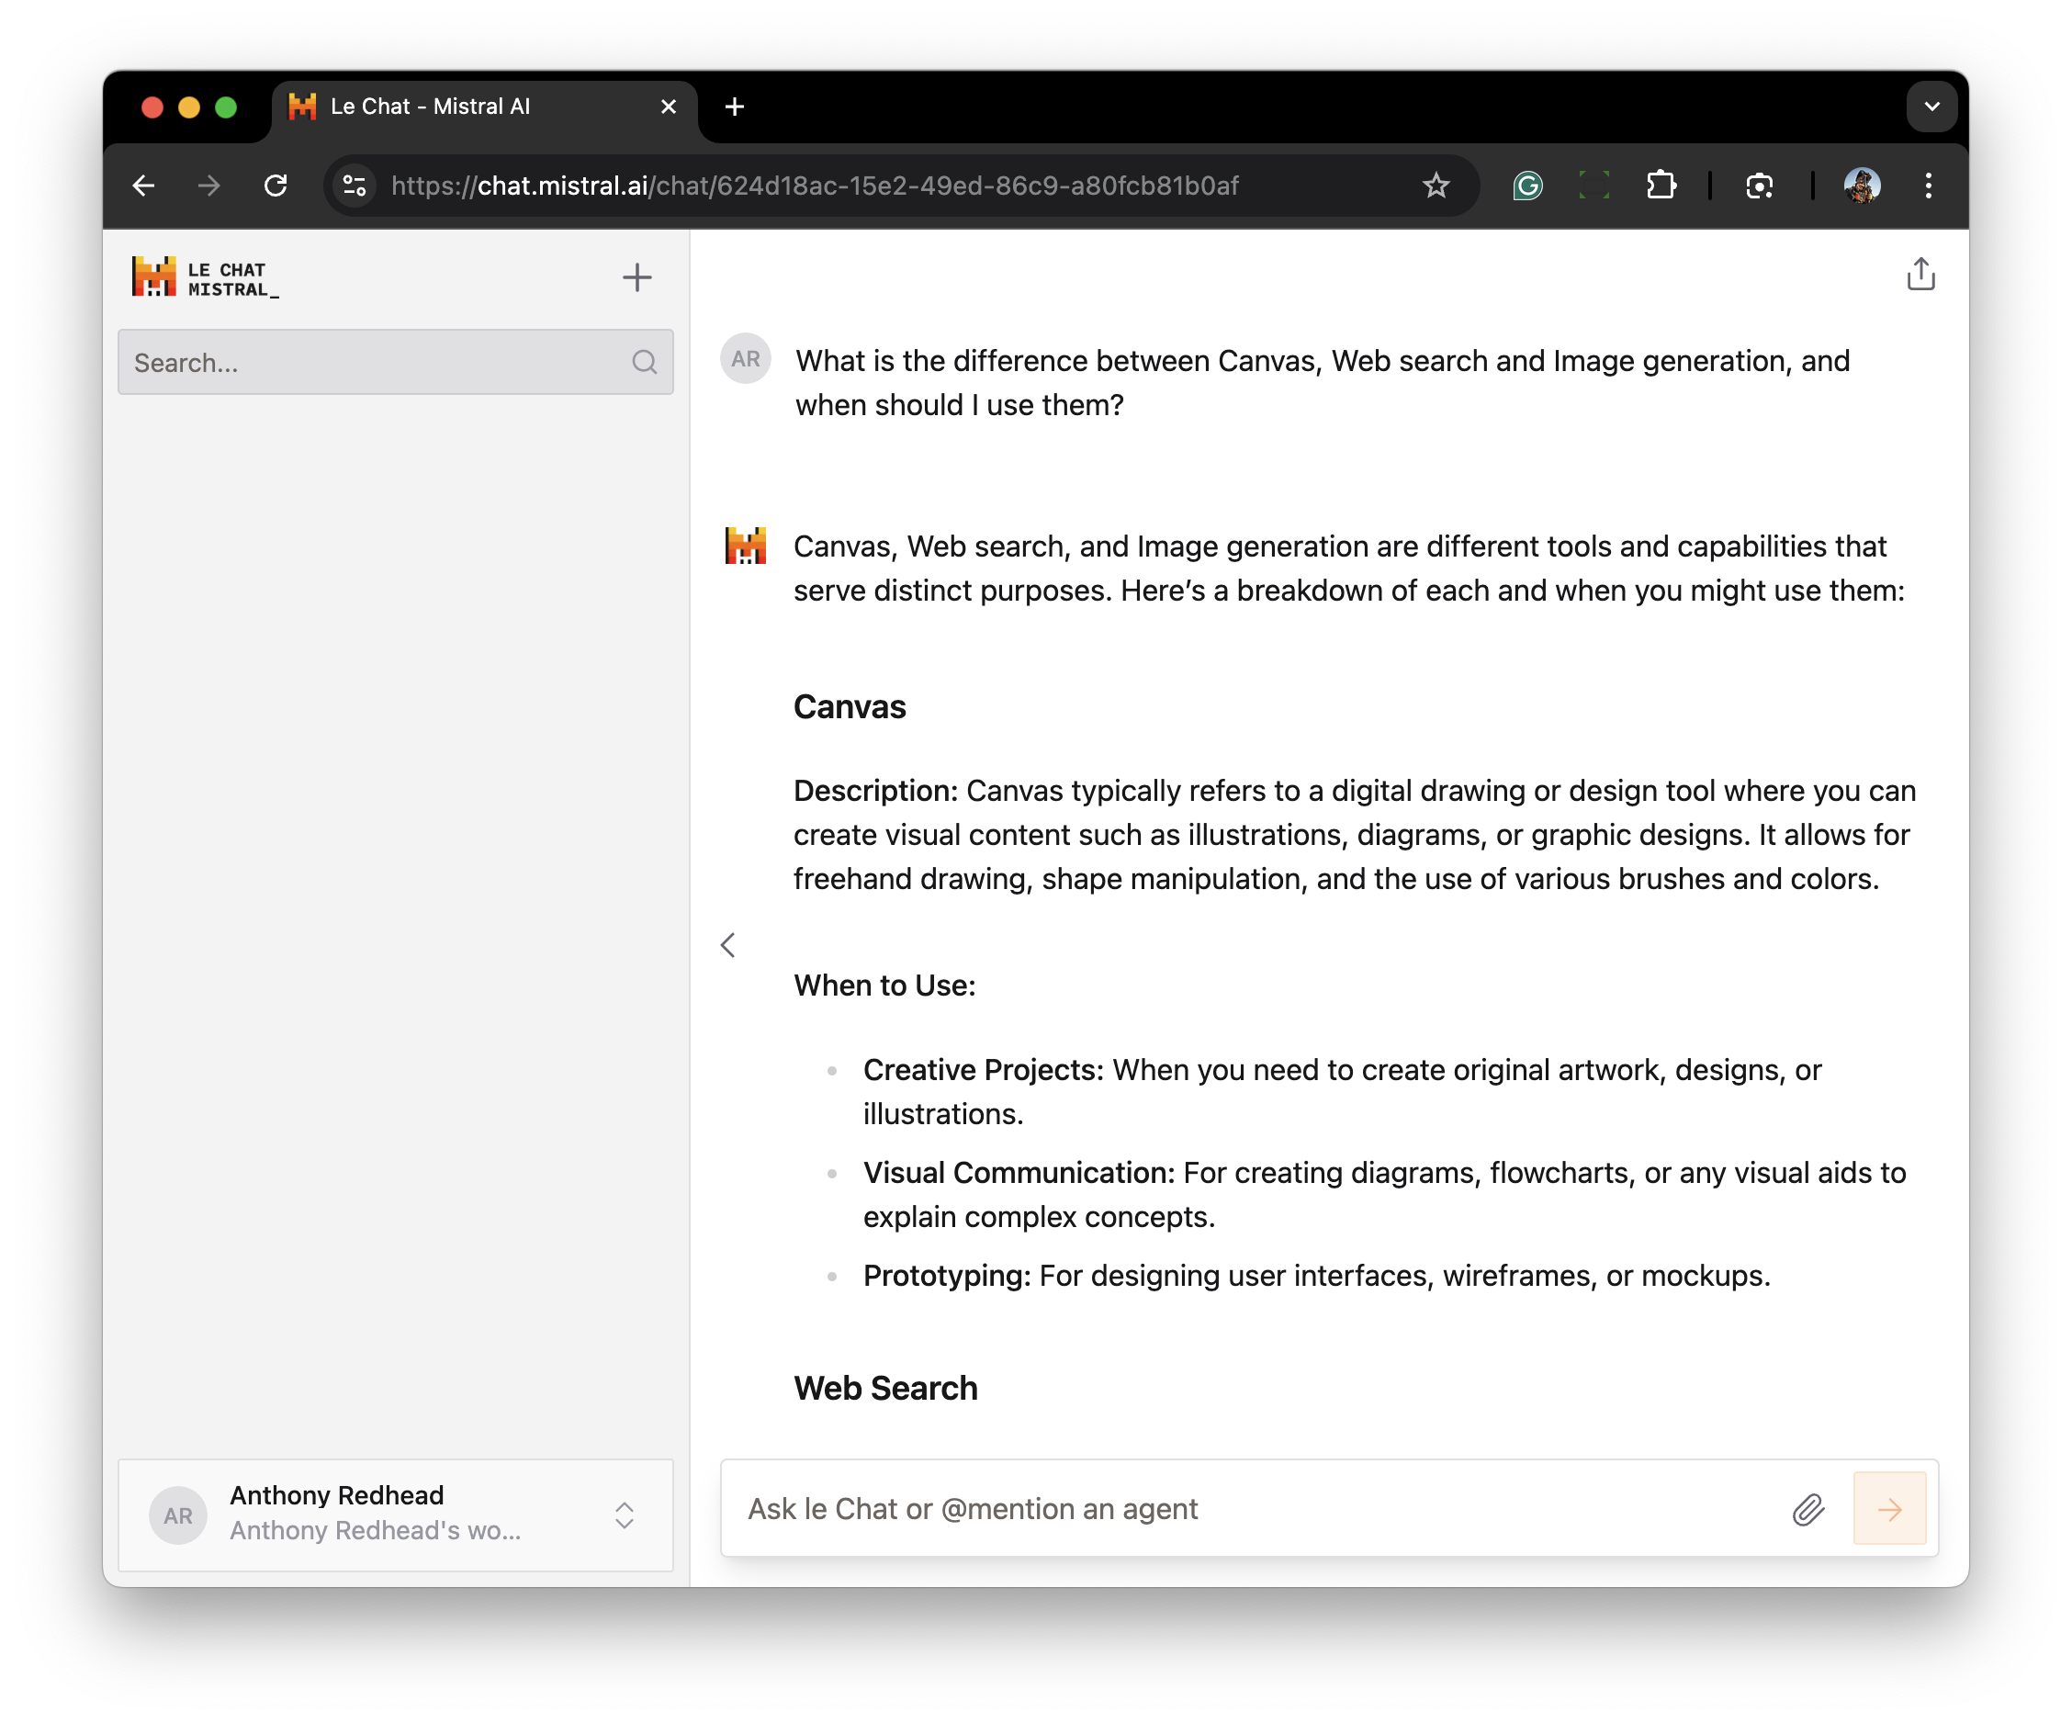This screenshot has height=1723, width=2072.
Task: Click the Ask le Chat message field
Action: tap(1253, 1509)
